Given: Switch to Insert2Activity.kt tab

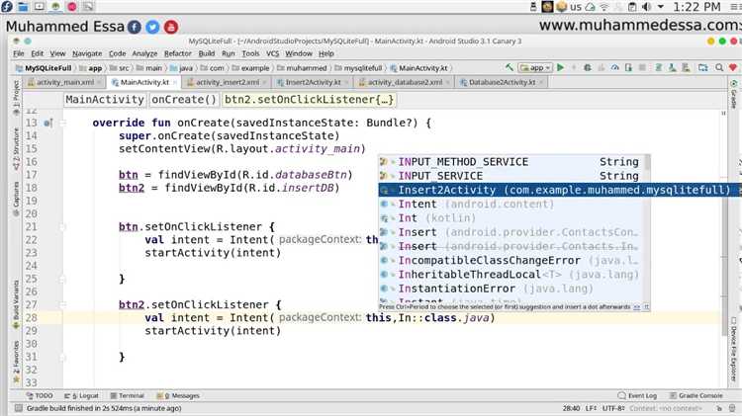Looking at the screenshot, I should click(x=314, y=82).
